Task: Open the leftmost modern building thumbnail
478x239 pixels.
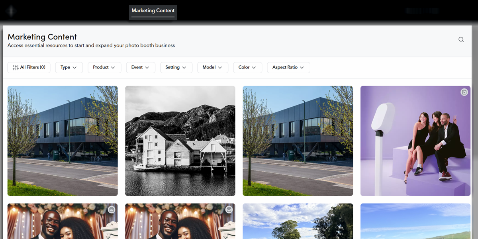Action: (63, 141)
